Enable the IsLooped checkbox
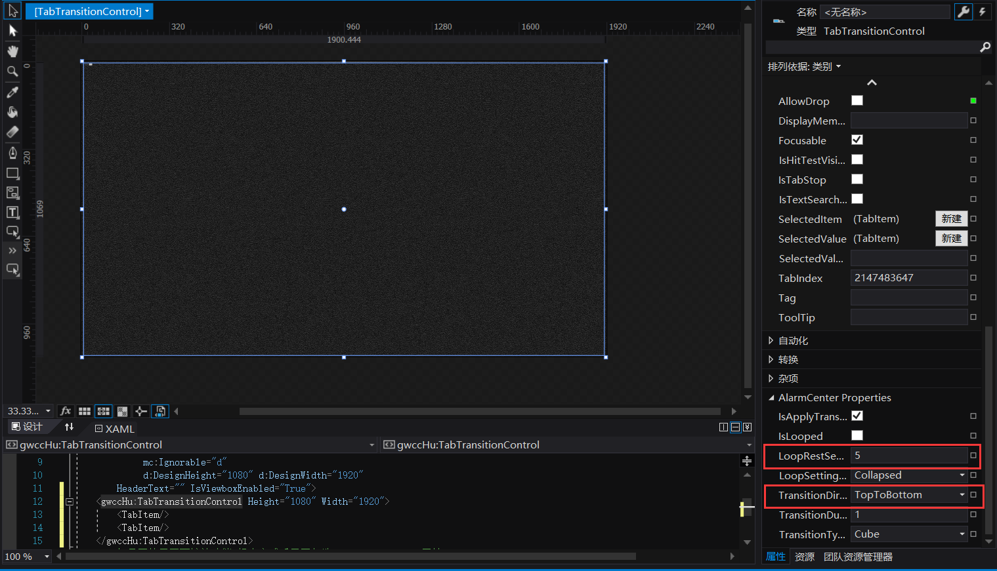997x571 pixels. (x=857, y=435)
